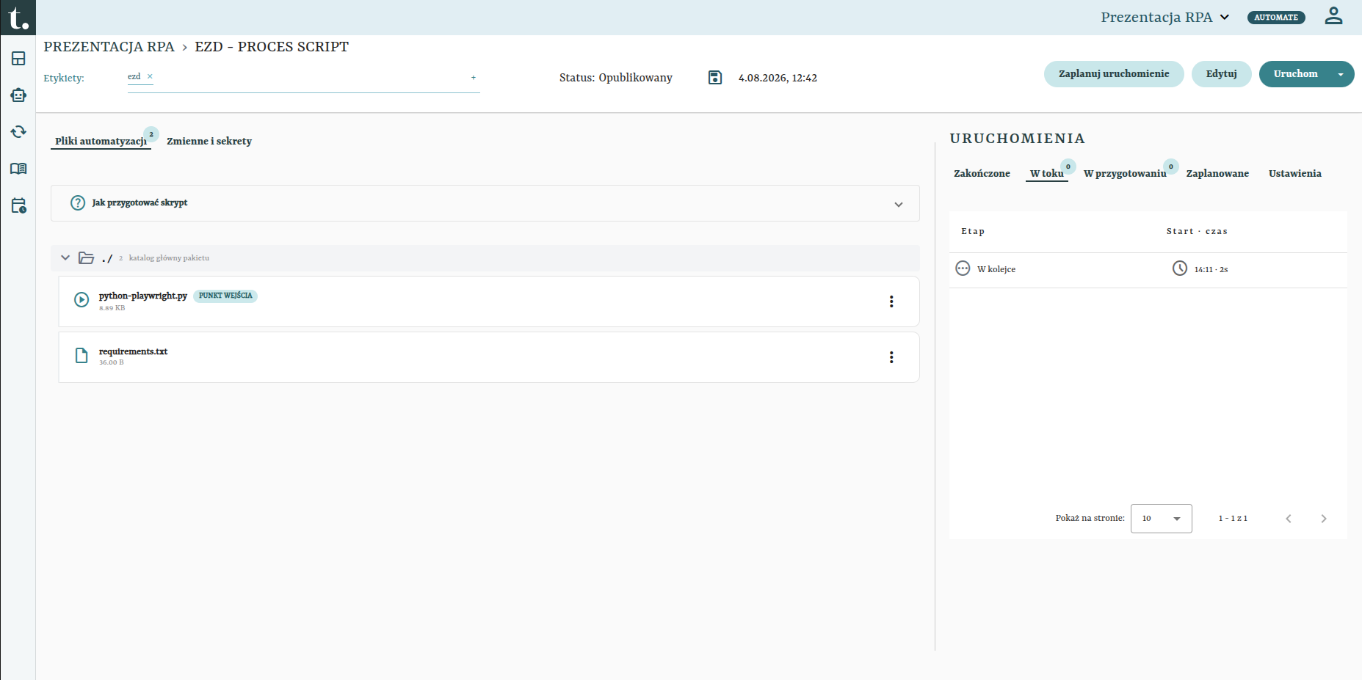Viewport: 1362px width, 680px height.
Task: Switch to the 'Zmienne i sekrety' tab
Action: click(x=209, y=141)
